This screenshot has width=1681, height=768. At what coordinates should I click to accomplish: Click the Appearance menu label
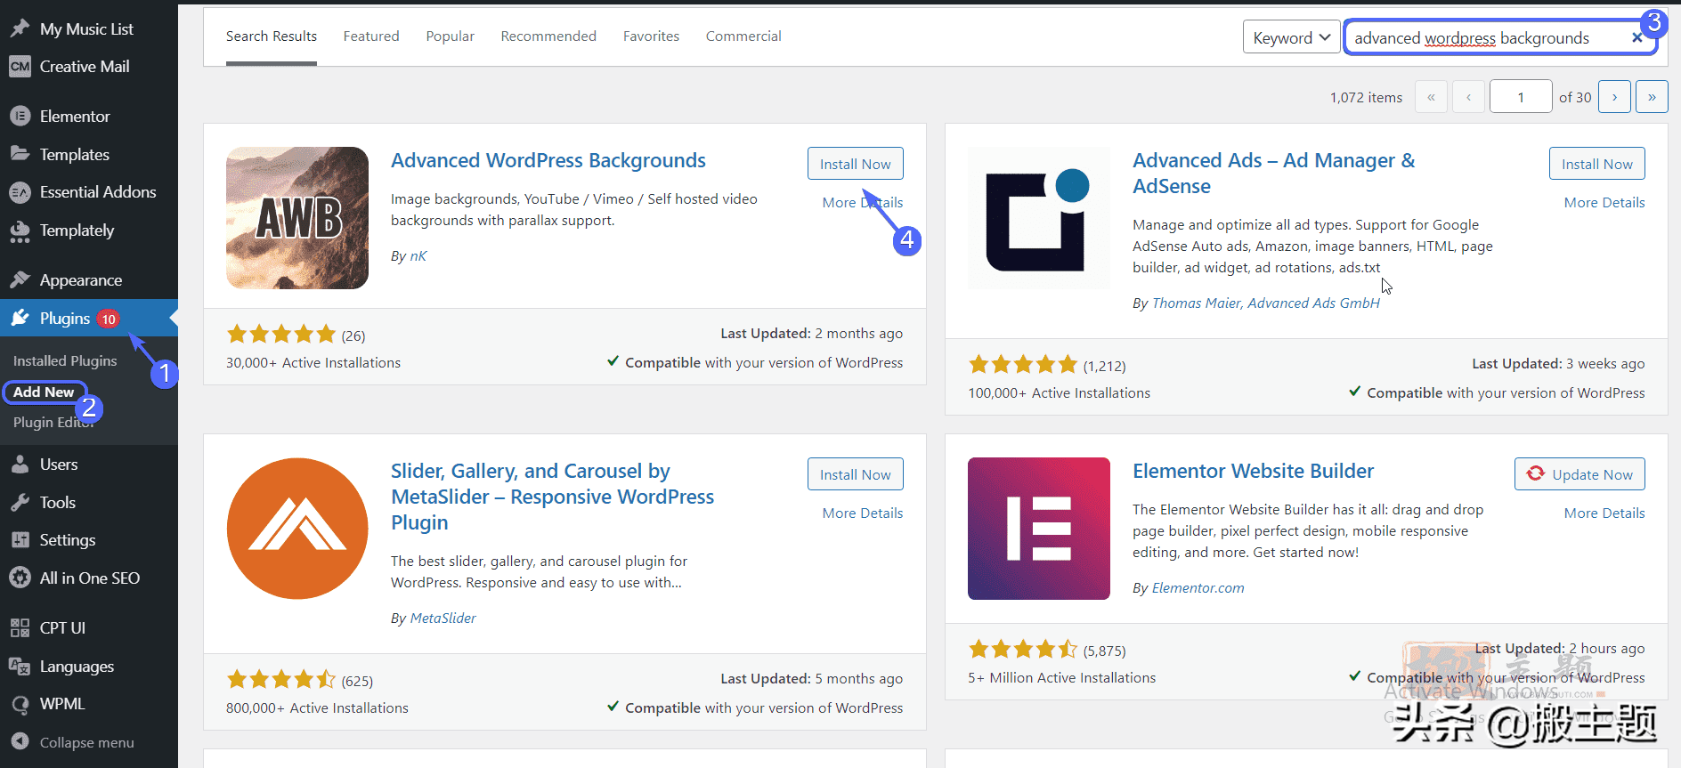[x=81, y=280]
